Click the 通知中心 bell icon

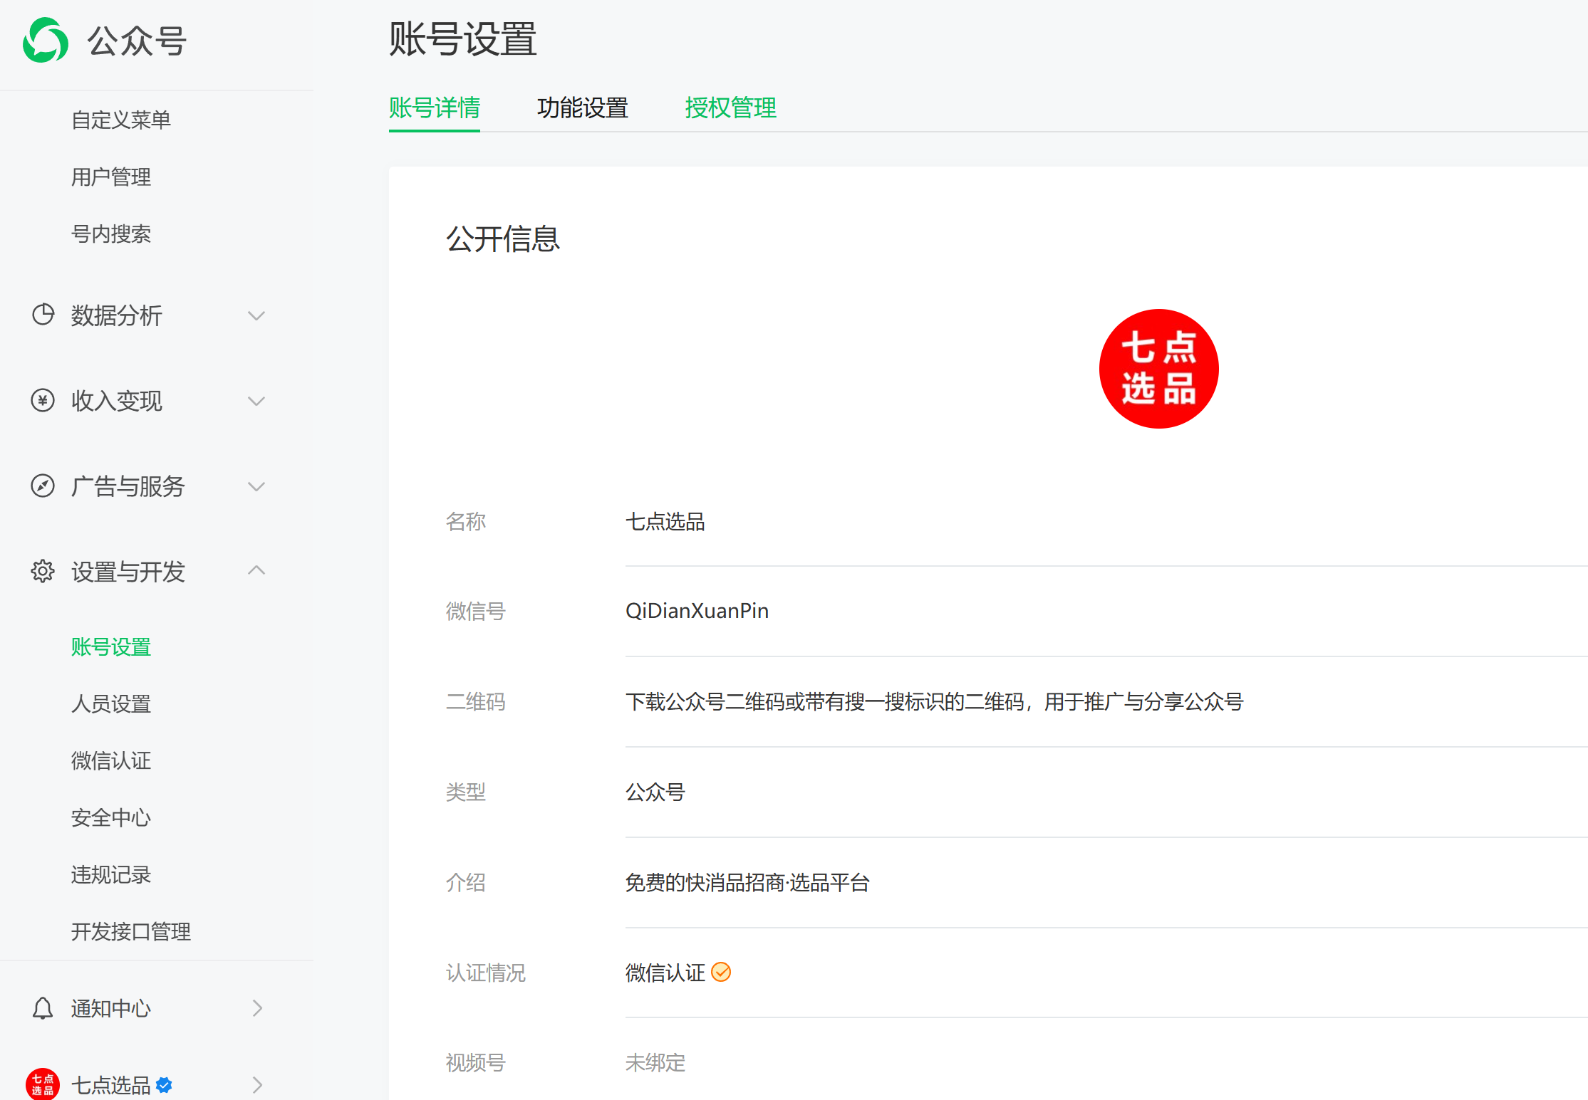pyautogui.click(x=43, y=1008)
